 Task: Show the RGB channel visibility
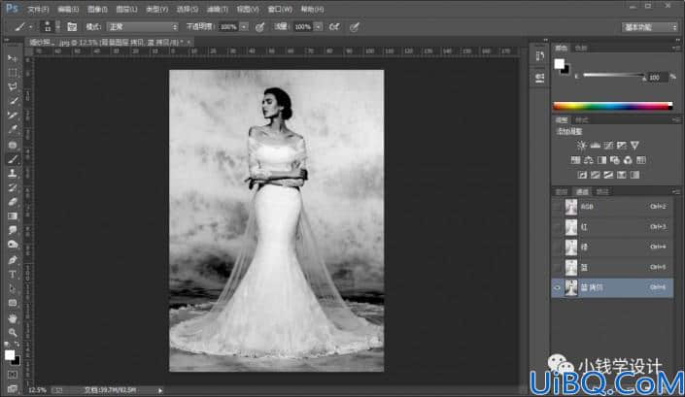click(x=557, y=207)
